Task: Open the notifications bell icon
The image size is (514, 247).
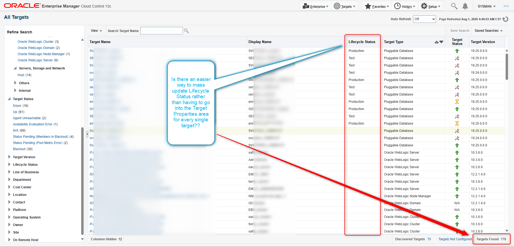Action: [x=465, y=6]
